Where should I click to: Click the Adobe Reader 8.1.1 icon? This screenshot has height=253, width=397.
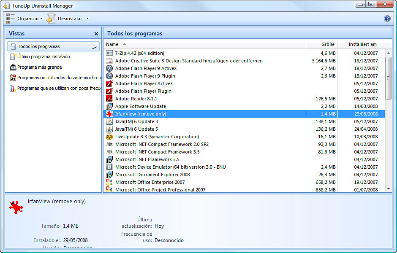(x=109, y=99)
